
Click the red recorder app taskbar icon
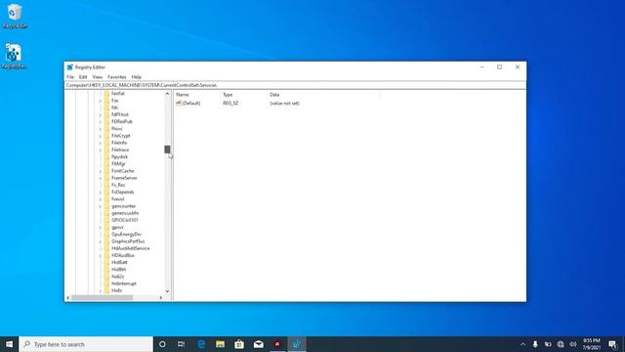point(277,344)
